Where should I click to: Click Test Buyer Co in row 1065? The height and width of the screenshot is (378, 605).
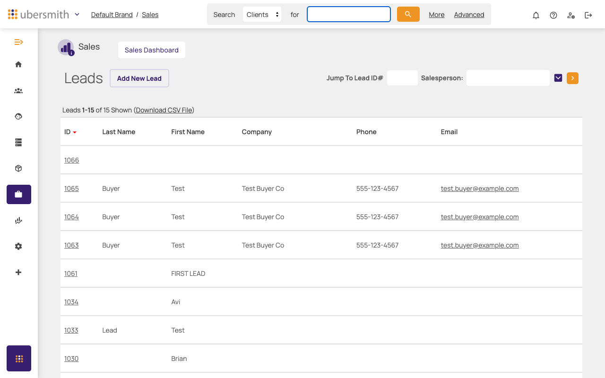263,189
